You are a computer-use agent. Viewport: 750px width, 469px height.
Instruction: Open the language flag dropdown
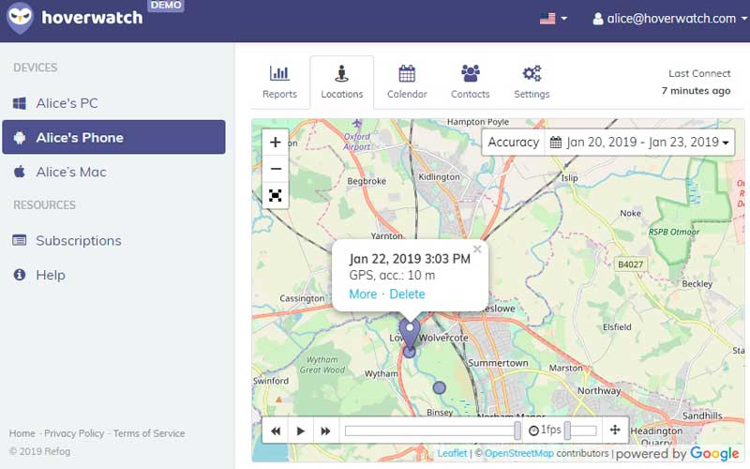click(x=553, y=19)
